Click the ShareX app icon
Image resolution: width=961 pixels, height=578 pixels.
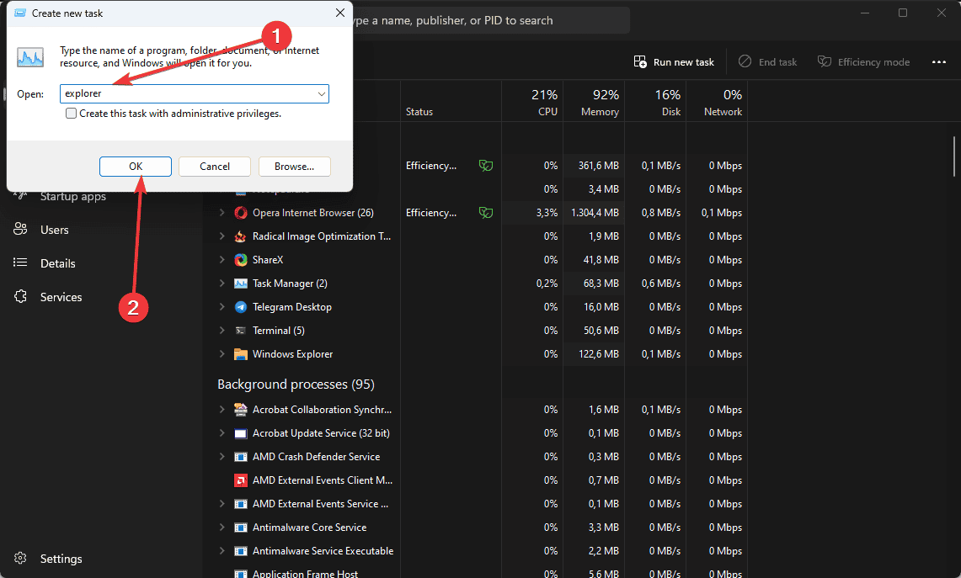pyautogui.click(x=241, y=260)
